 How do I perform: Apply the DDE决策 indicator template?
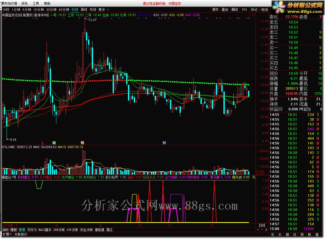(x=59, y=230)
